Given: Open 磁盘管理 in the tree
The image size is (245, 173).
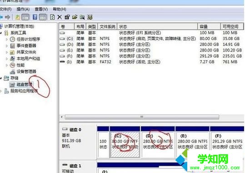Looking at the screenshot, I should pos(25,85).
